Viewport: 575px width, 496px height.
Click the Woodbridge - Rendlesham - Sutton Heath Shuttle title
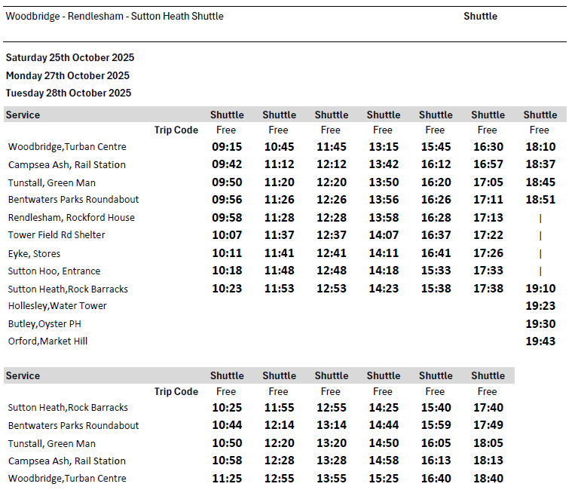(x=115, y=16)
